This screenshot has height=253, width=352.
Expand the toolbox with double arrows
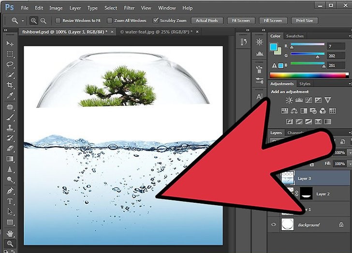[x=6, y=30]
